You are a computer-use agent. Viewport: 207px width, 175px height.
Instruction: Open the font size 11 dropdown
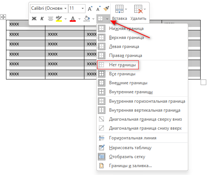(82, 9)
